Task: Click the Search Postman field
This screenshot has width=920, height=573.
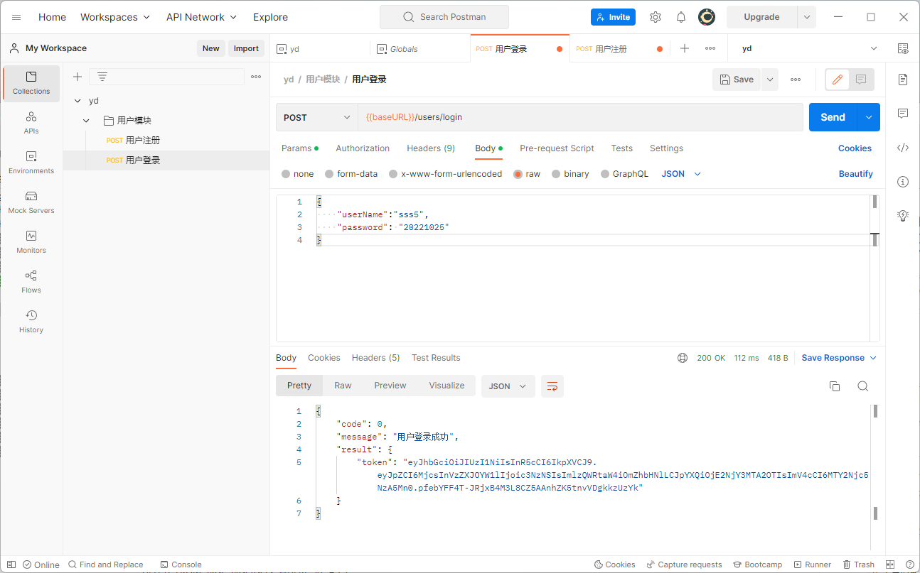Action: click(x=444, y=17)
